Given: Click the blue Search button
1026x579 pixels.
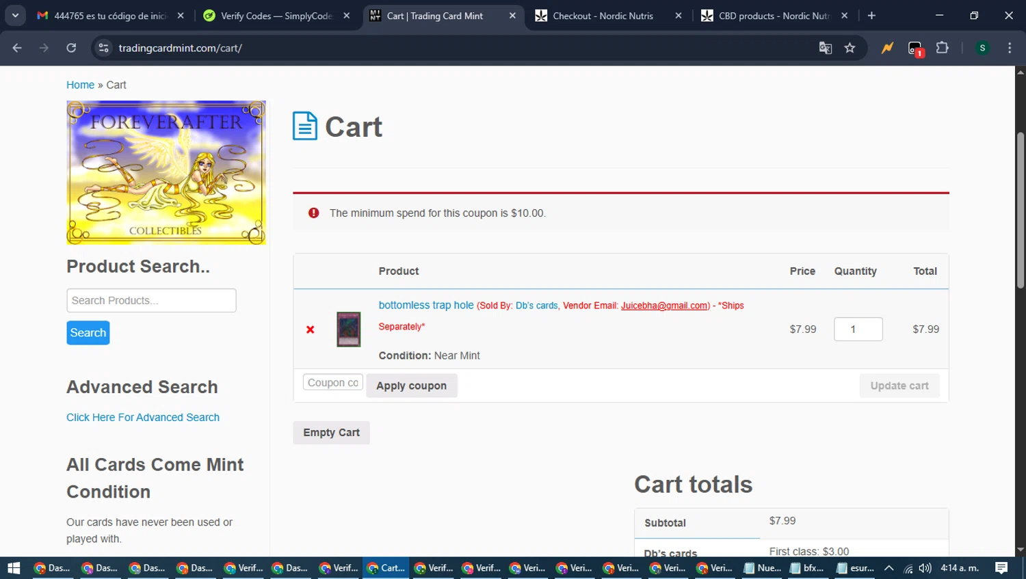Looking at the screenshot, I should [x=88, y=333].
